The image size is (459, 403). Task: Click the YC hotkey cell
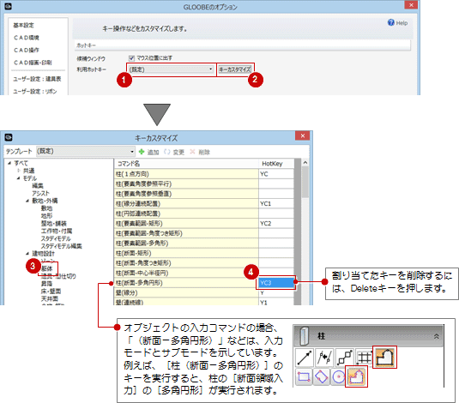click(x=276, y=174)
